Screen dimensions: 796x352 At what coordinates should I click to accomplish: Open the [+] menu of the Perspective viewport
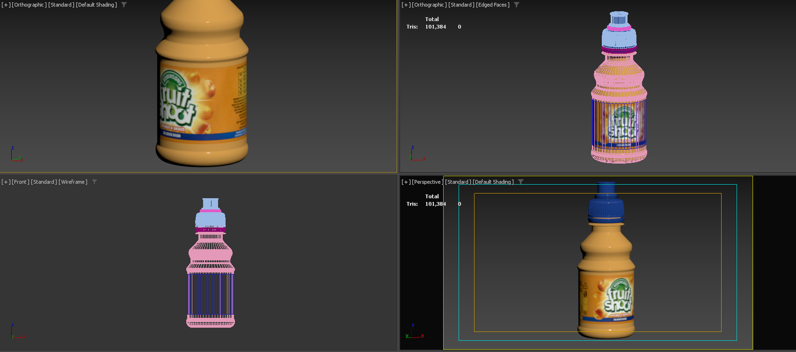406,182
